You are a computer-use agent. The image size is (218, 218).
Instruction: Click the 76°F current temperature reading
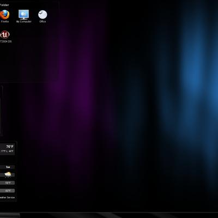point(10,147)
